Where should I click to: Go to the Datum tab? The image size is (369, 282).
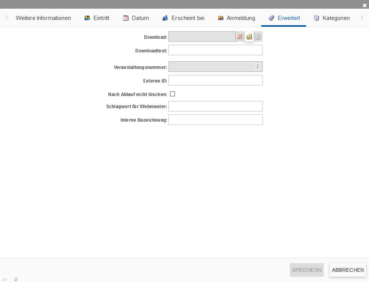pos(136,18)
